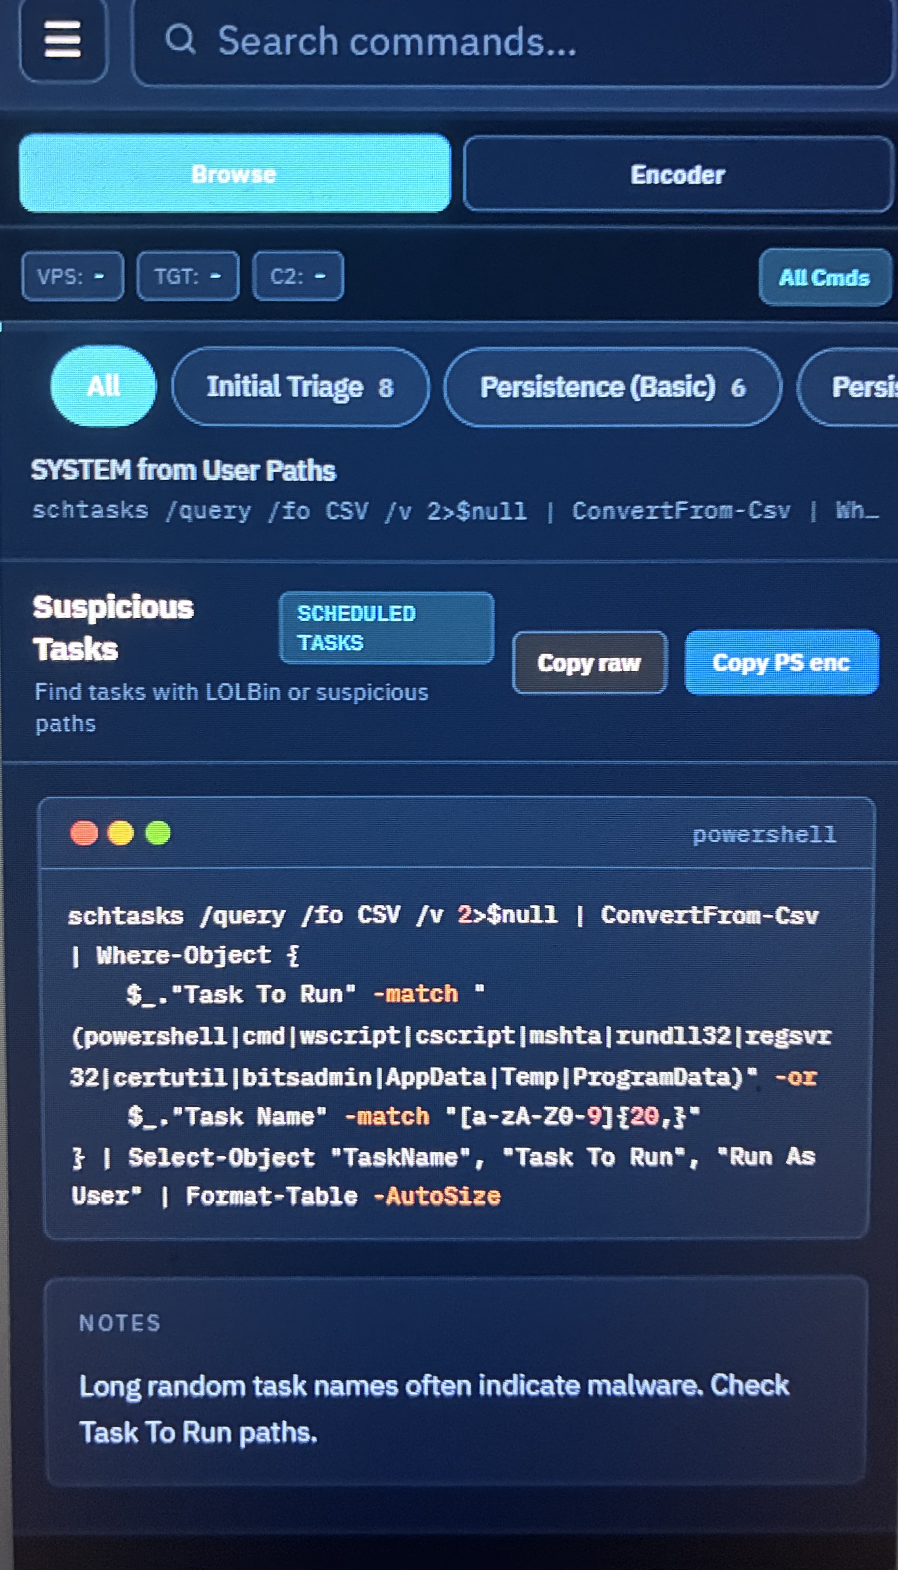Focus the Search commands input field
The height and width of the screenshot is (1570, 898).
(514, 42)
